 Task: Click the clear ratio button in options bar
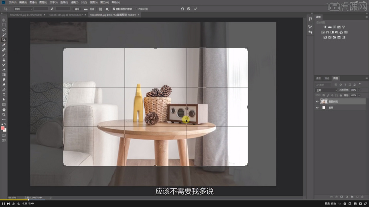pos(77,9)
